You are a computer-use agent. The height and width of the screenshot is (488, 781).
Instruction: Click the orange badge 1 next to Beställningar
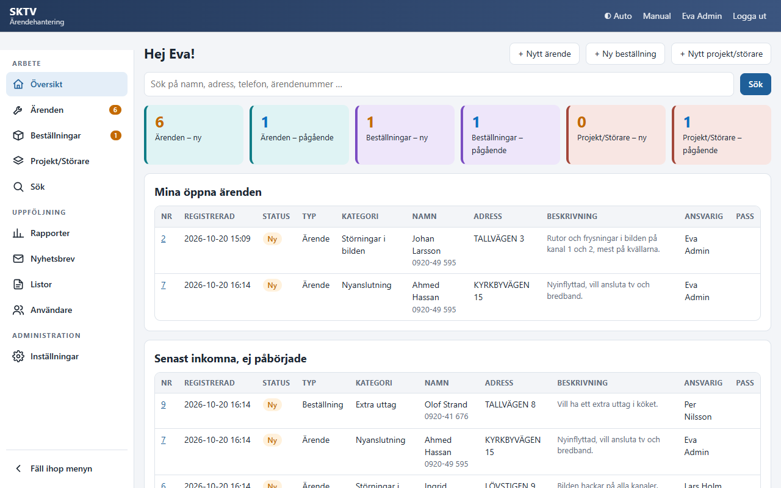116,135
